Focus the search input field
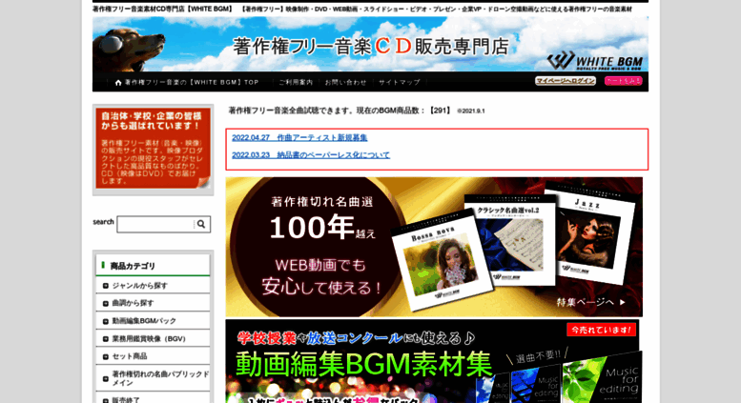This screenshot has width=741, height=403. coord(155,225)
